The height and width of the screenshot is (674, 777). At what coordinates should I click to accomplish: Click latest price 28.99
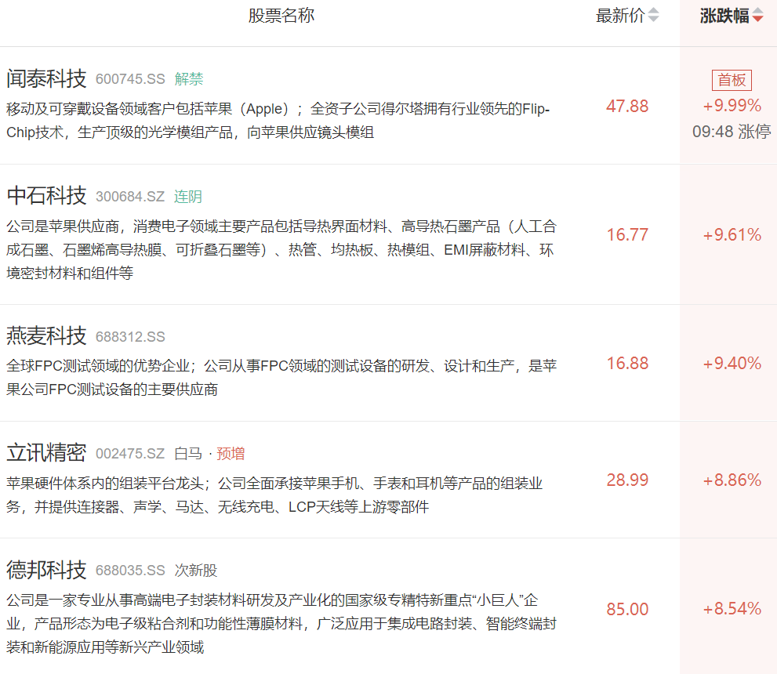point(627,480)
